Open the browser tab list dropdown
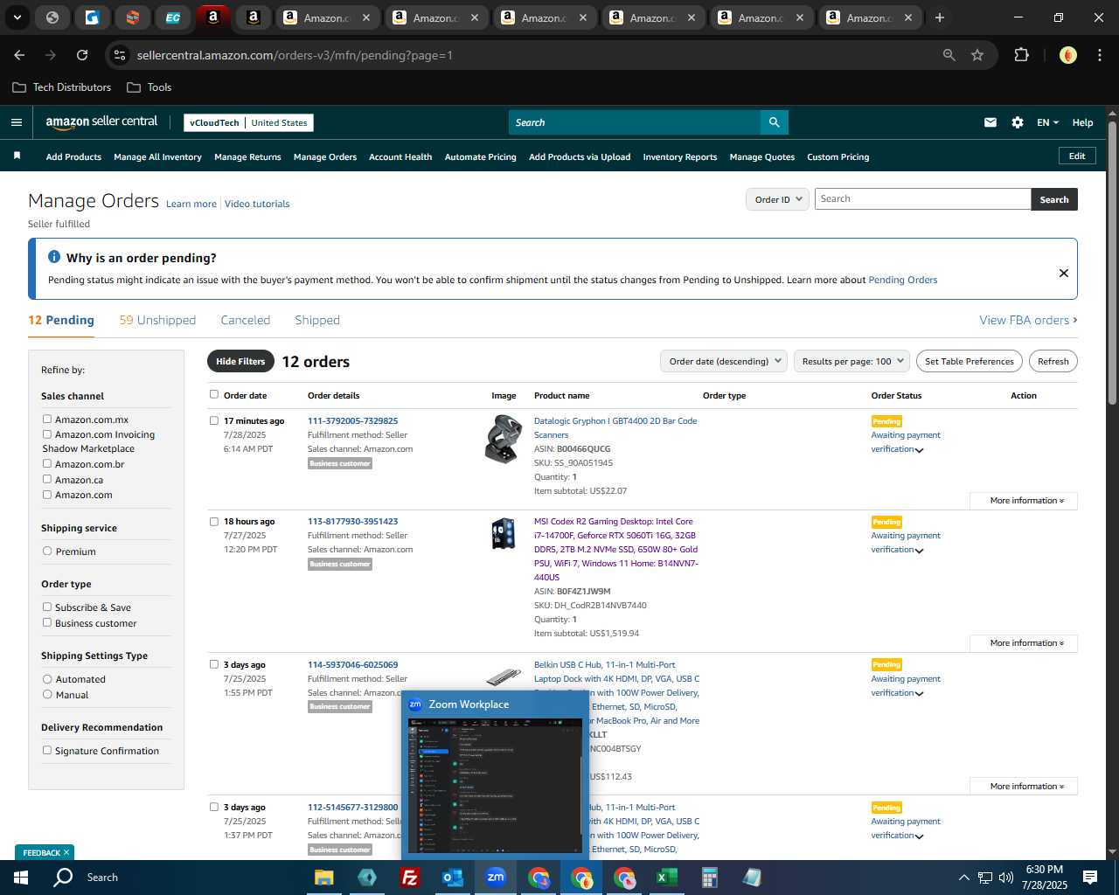Viewport: 1119px width, 895px height. click(17, 17)
